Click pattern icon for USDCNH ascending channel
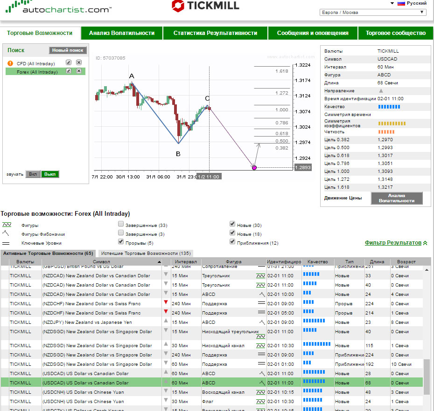Viewport: 434px width, 411px height. (x=261, y=392)
